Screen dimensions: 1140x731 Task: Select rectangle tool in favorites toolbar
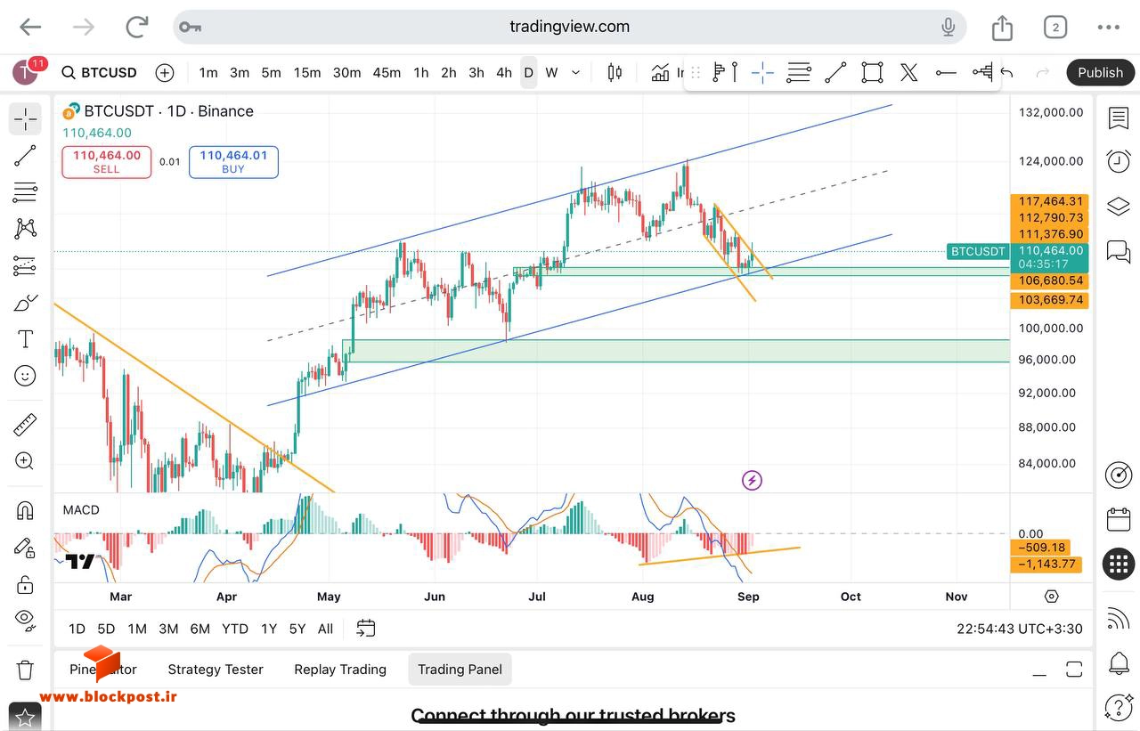[872, 72]
